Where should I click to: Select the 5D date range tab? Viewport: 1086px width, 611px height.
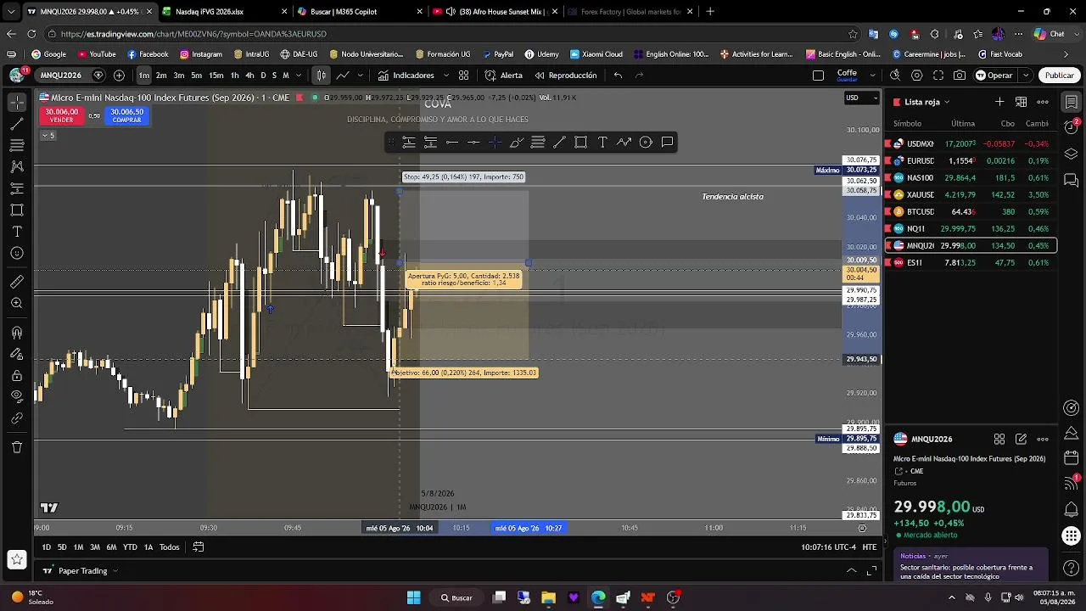[x=62, y=547]
